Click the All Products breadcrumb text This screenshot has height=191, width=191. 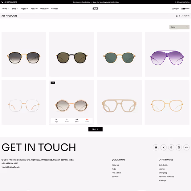pyautogui.click(x=185, y=16)
